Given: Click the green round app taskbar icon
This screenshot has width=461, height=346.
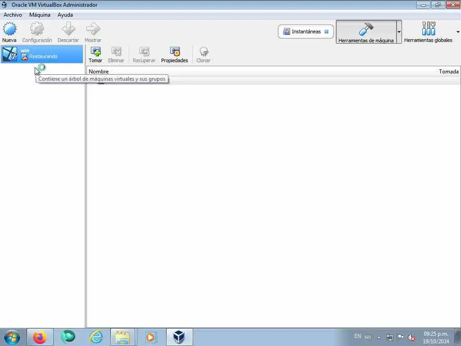Looking at the screenshot, I should click(68, 337).
